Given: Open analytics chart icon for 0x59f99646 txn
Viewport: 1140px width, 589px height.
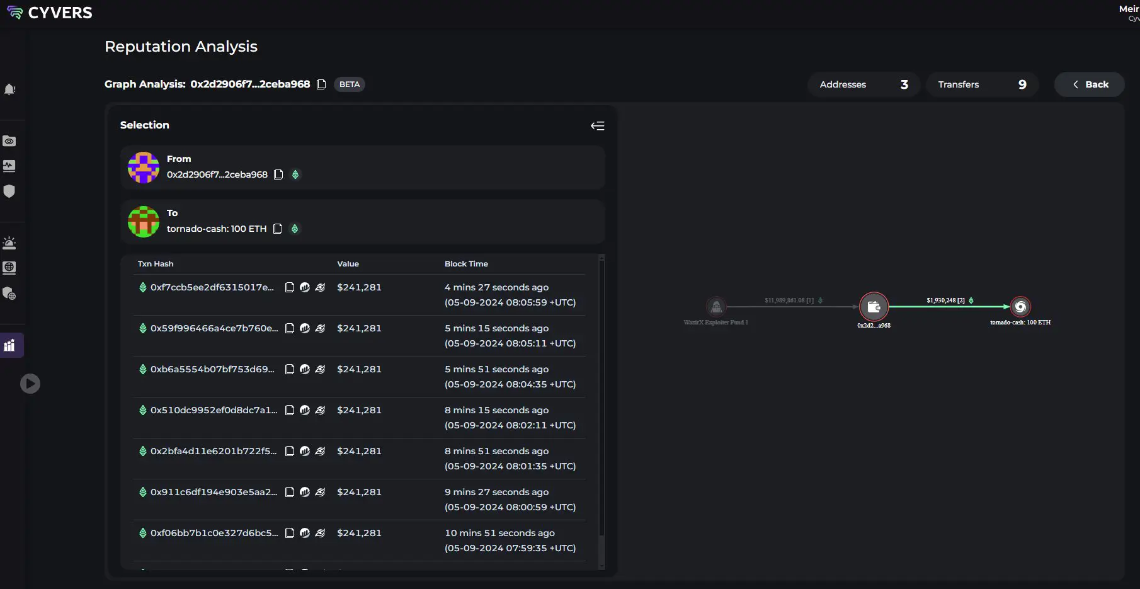Looking at the screenshot, I should (x=305, y=328).
